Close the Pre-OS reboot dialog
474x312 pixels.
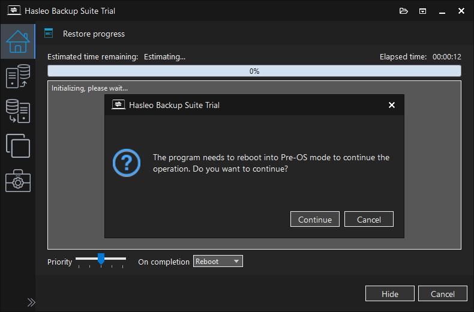click(x=392, y=105)
